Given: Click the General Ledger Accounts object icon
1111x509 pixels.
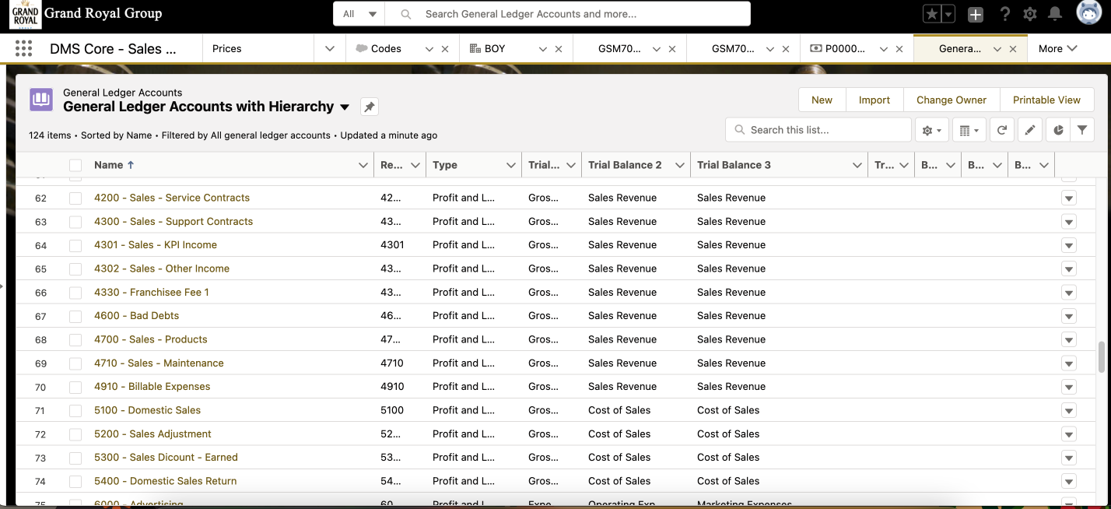Looking at the screenshot, I should (41, 100).
